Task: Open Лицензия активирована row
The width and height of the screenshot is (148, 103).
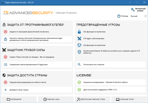Action: 111,82
